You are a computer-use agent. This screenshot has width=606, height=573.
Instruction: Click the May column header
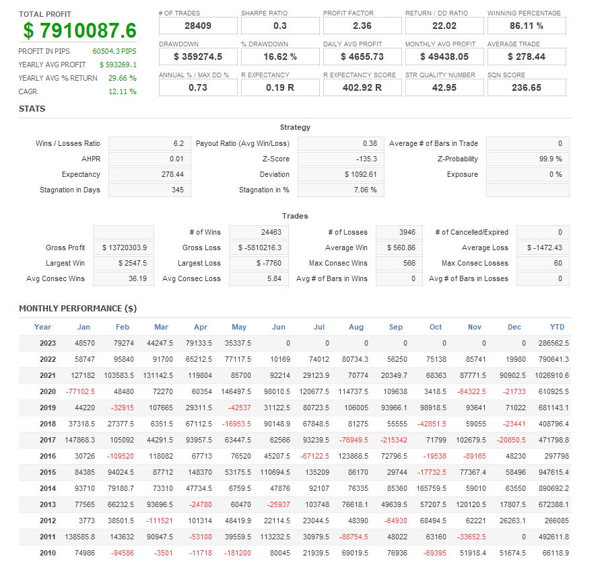click(x=239, y=327)
